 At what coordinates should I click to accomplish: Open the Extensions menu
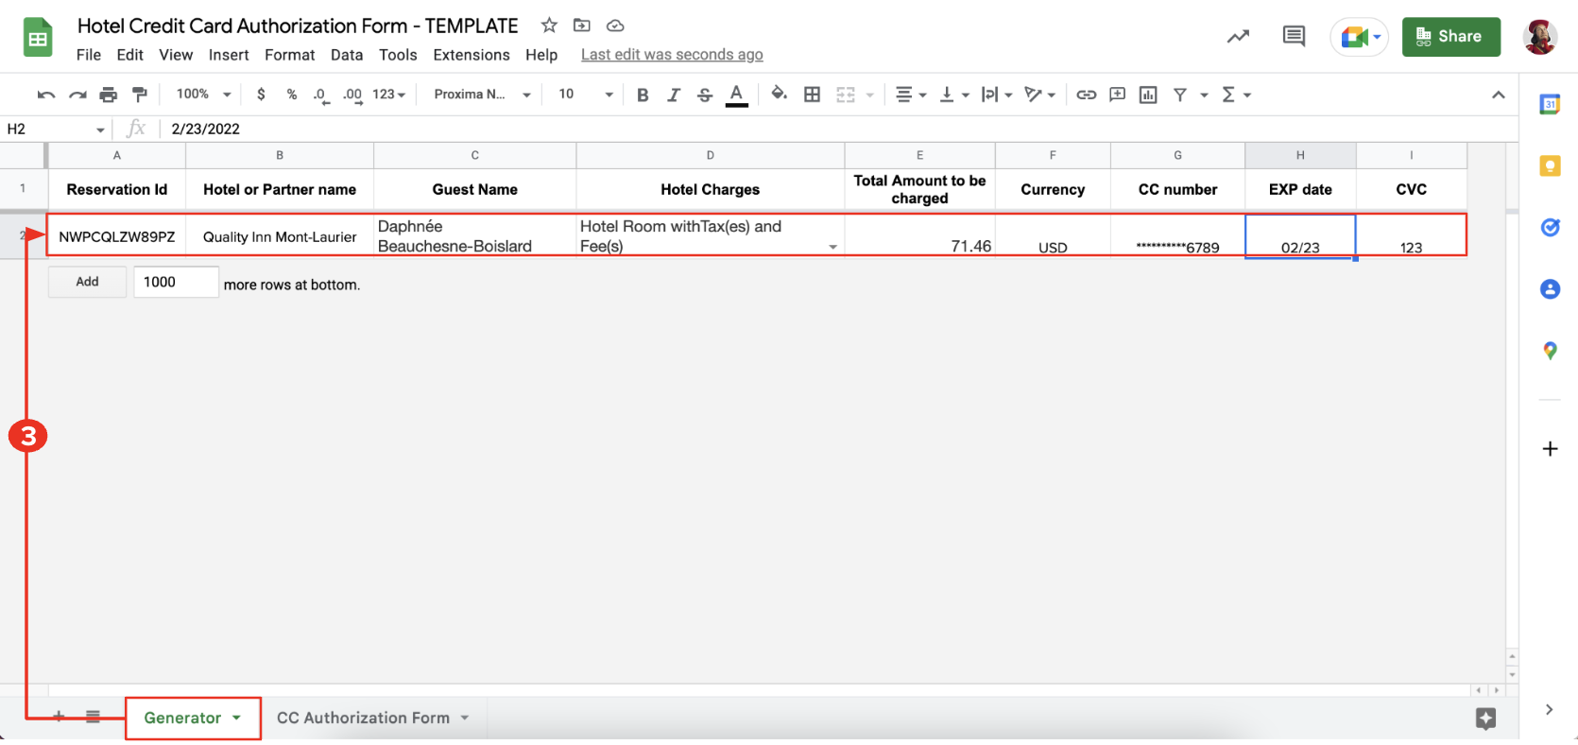coord(472,55)
